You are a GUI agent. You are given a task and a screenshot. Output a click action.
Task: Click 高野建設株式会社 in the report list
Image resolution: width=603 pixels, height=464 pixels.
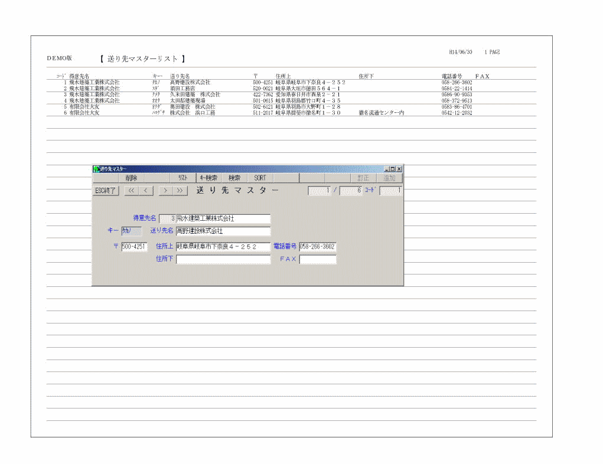tap(190, 82)
